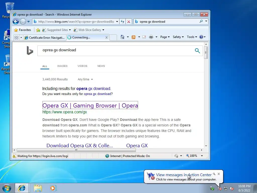This screenshot has width=257, height=193.
Task: Expand the Feeds dropdown arrow
Action: (139, 37)
